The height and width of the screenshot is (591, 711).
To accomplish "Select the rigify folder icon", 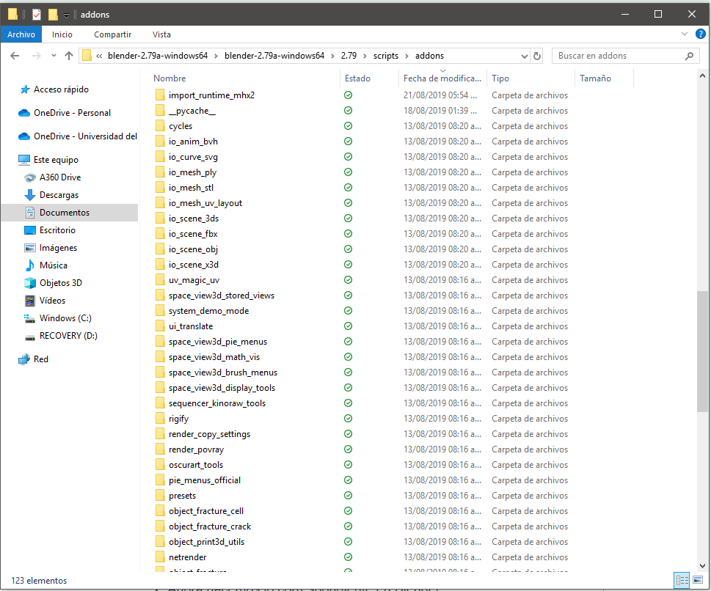I will (161, 419).
